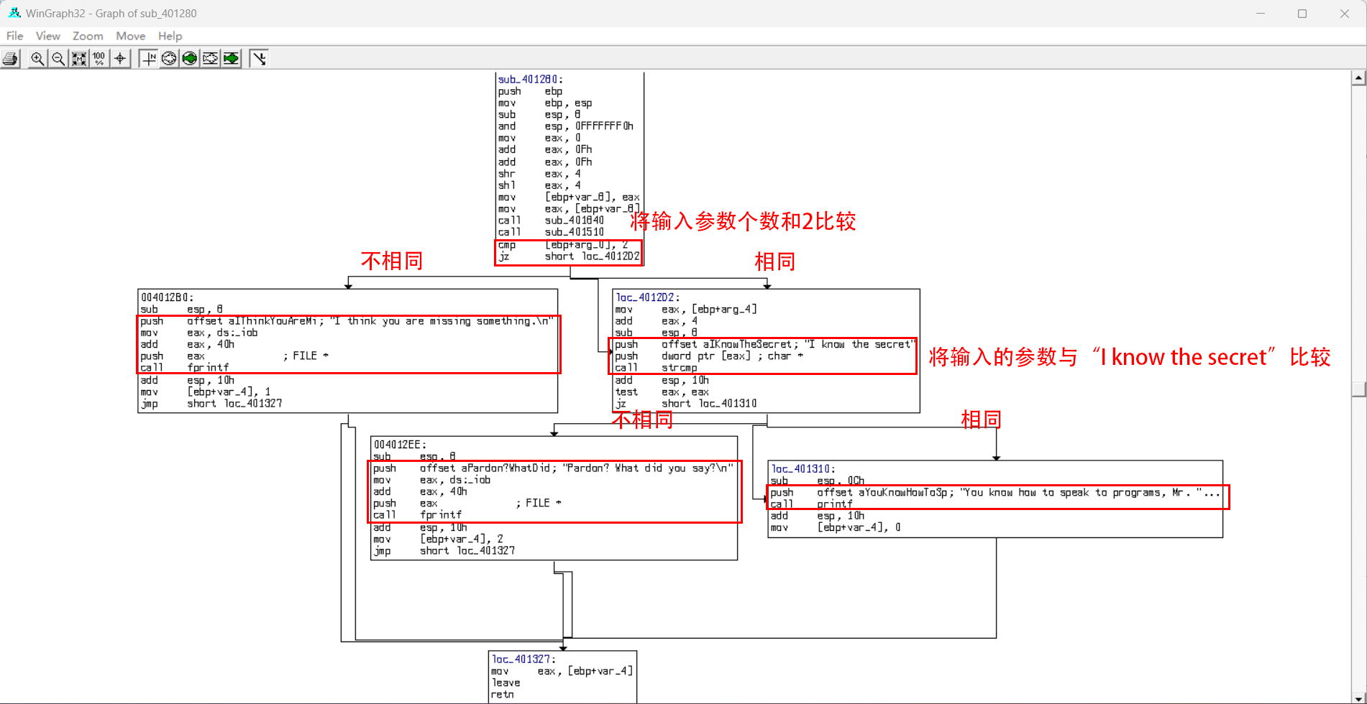Screen dimensions: 1367x704
Task: Click the 'call strcmp' instruction line
Action: tap(656, 368)
